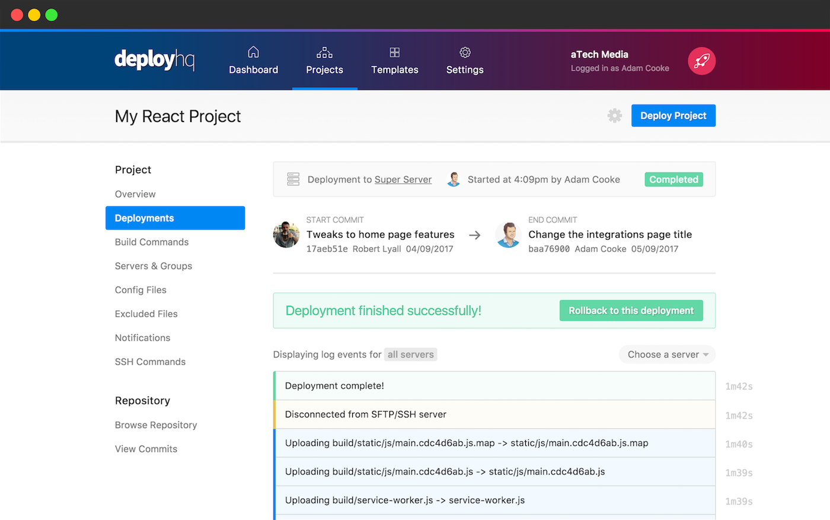Click aTech Media account name
The image size is (830, 520).
click(599, 55)
